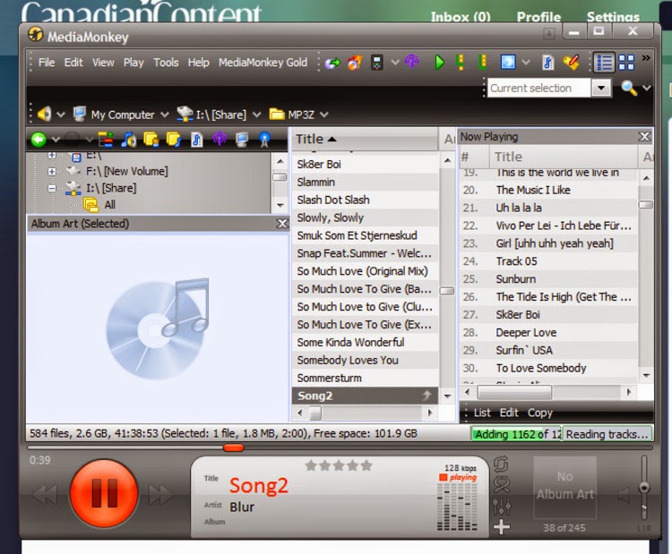
Task: Click the music notes library icon in the tree toolbar
Action: 128,140
